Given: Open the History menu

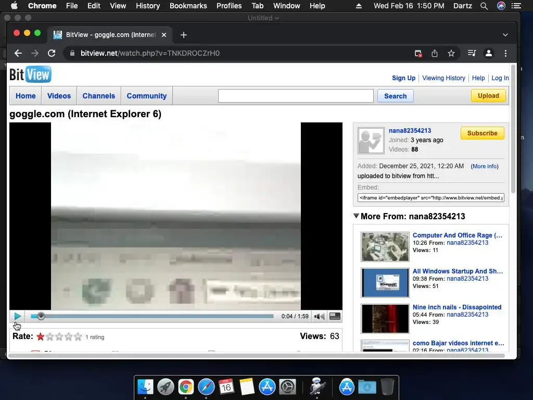Looking at the screenshot, I should click(x=148, y=6).
